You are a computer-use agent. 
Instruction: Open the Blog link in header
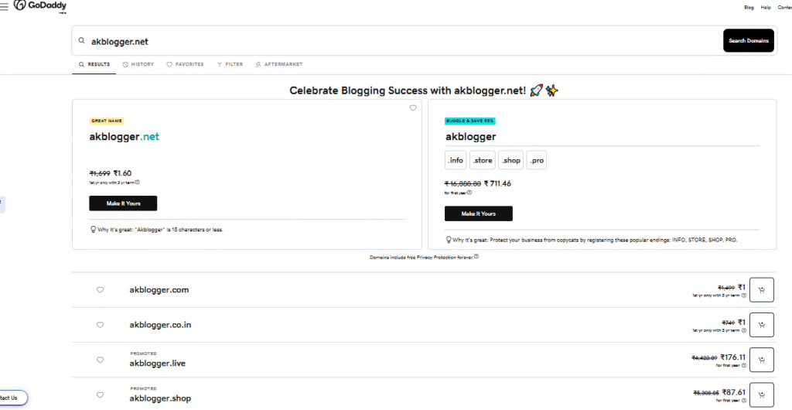pos(749,8)
